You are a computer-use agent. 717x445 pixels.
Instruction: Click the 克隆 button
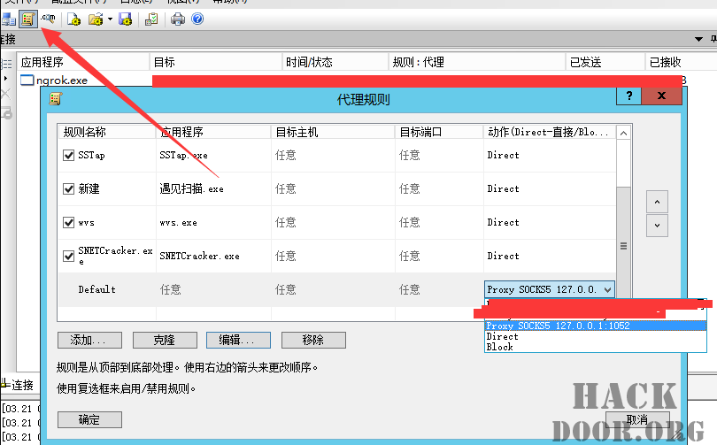[165, 340]
